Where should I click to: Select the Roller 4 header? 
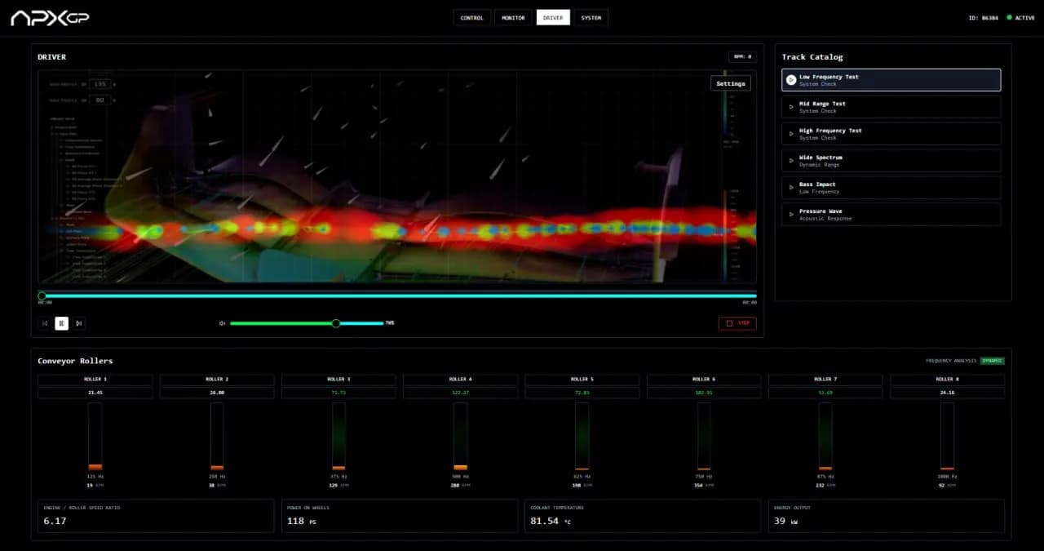460,380
